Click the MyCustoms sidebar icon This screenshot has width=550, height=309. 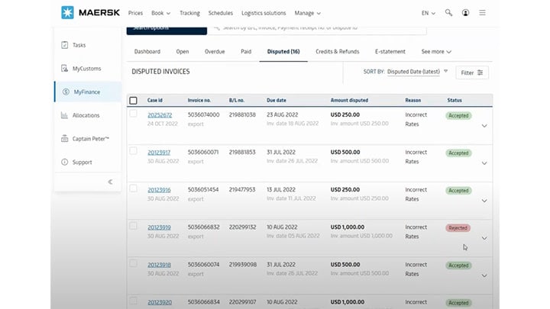tap(64, 69)
